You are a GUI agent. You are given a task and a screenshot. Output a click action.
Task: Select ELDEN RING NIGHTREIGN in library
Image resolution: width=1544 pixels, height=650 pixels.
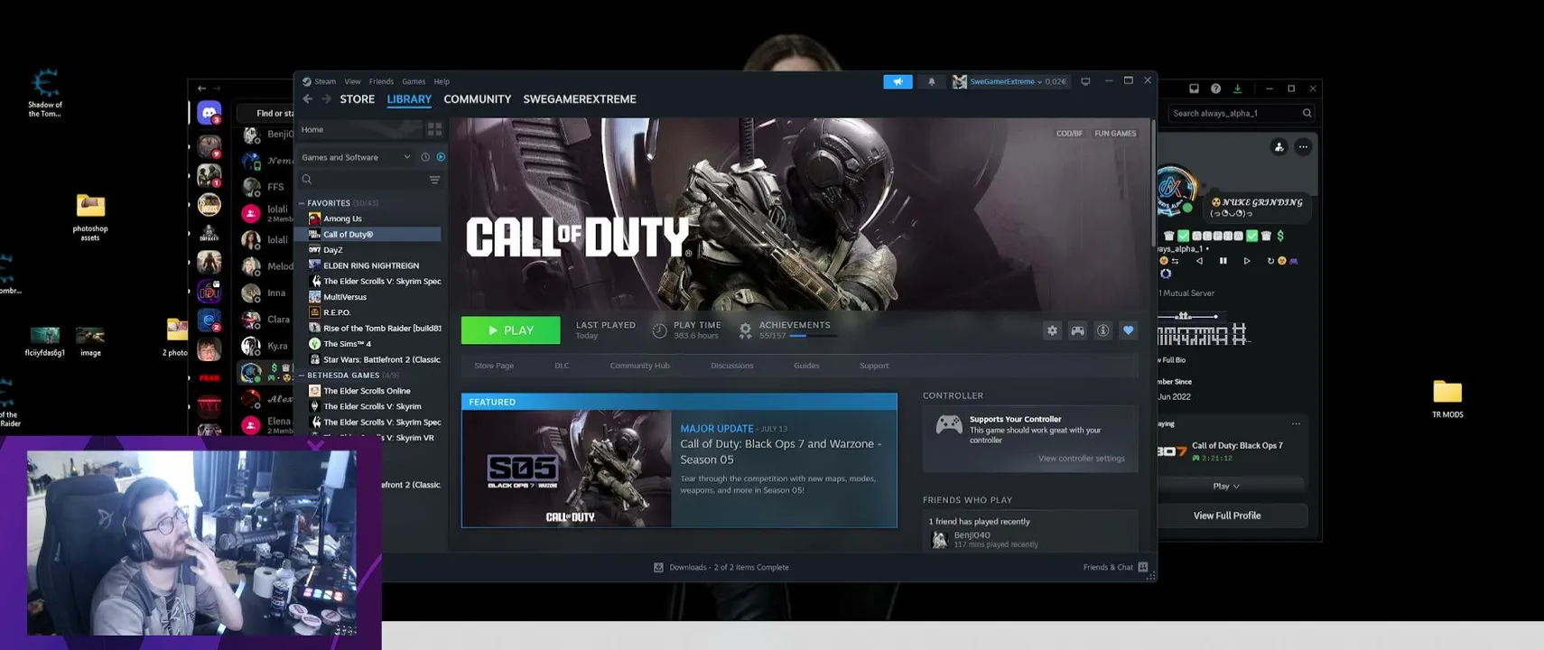(x=370, y=265)
